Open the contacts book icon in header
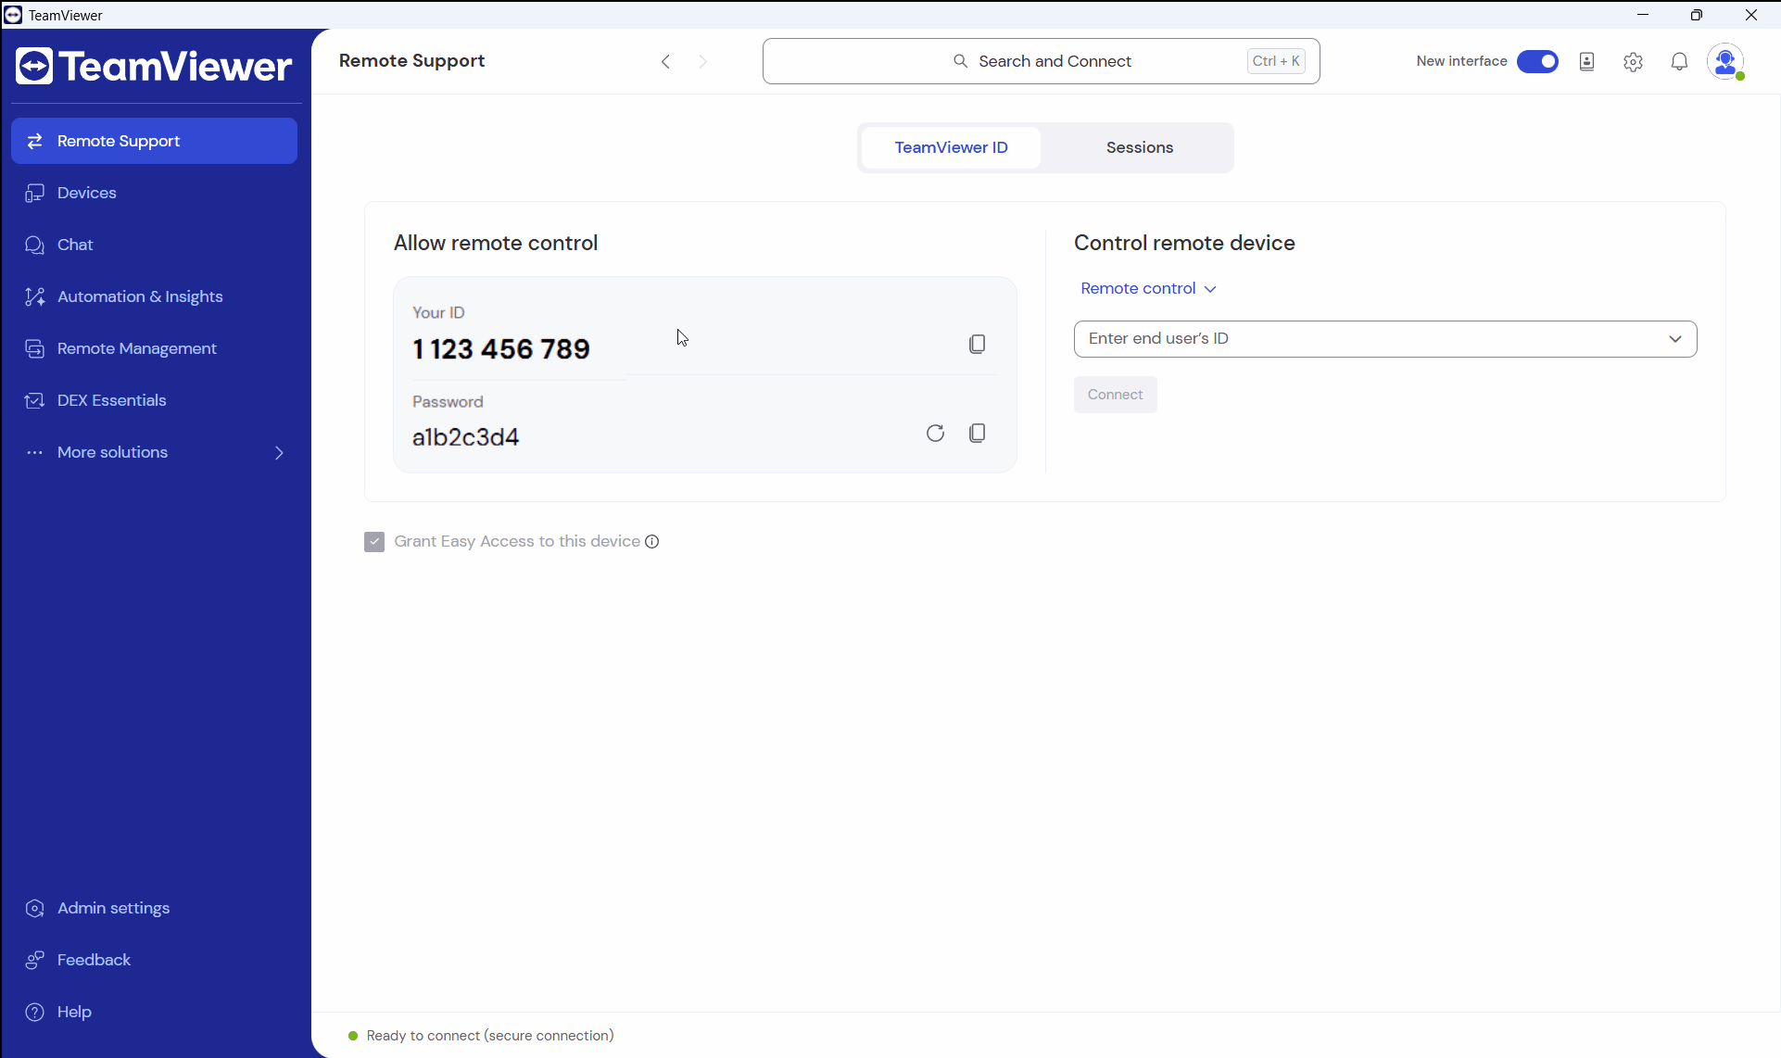Image resolution: width=1781 pixels, height=1058 pixels. [x=1586, y=61]
